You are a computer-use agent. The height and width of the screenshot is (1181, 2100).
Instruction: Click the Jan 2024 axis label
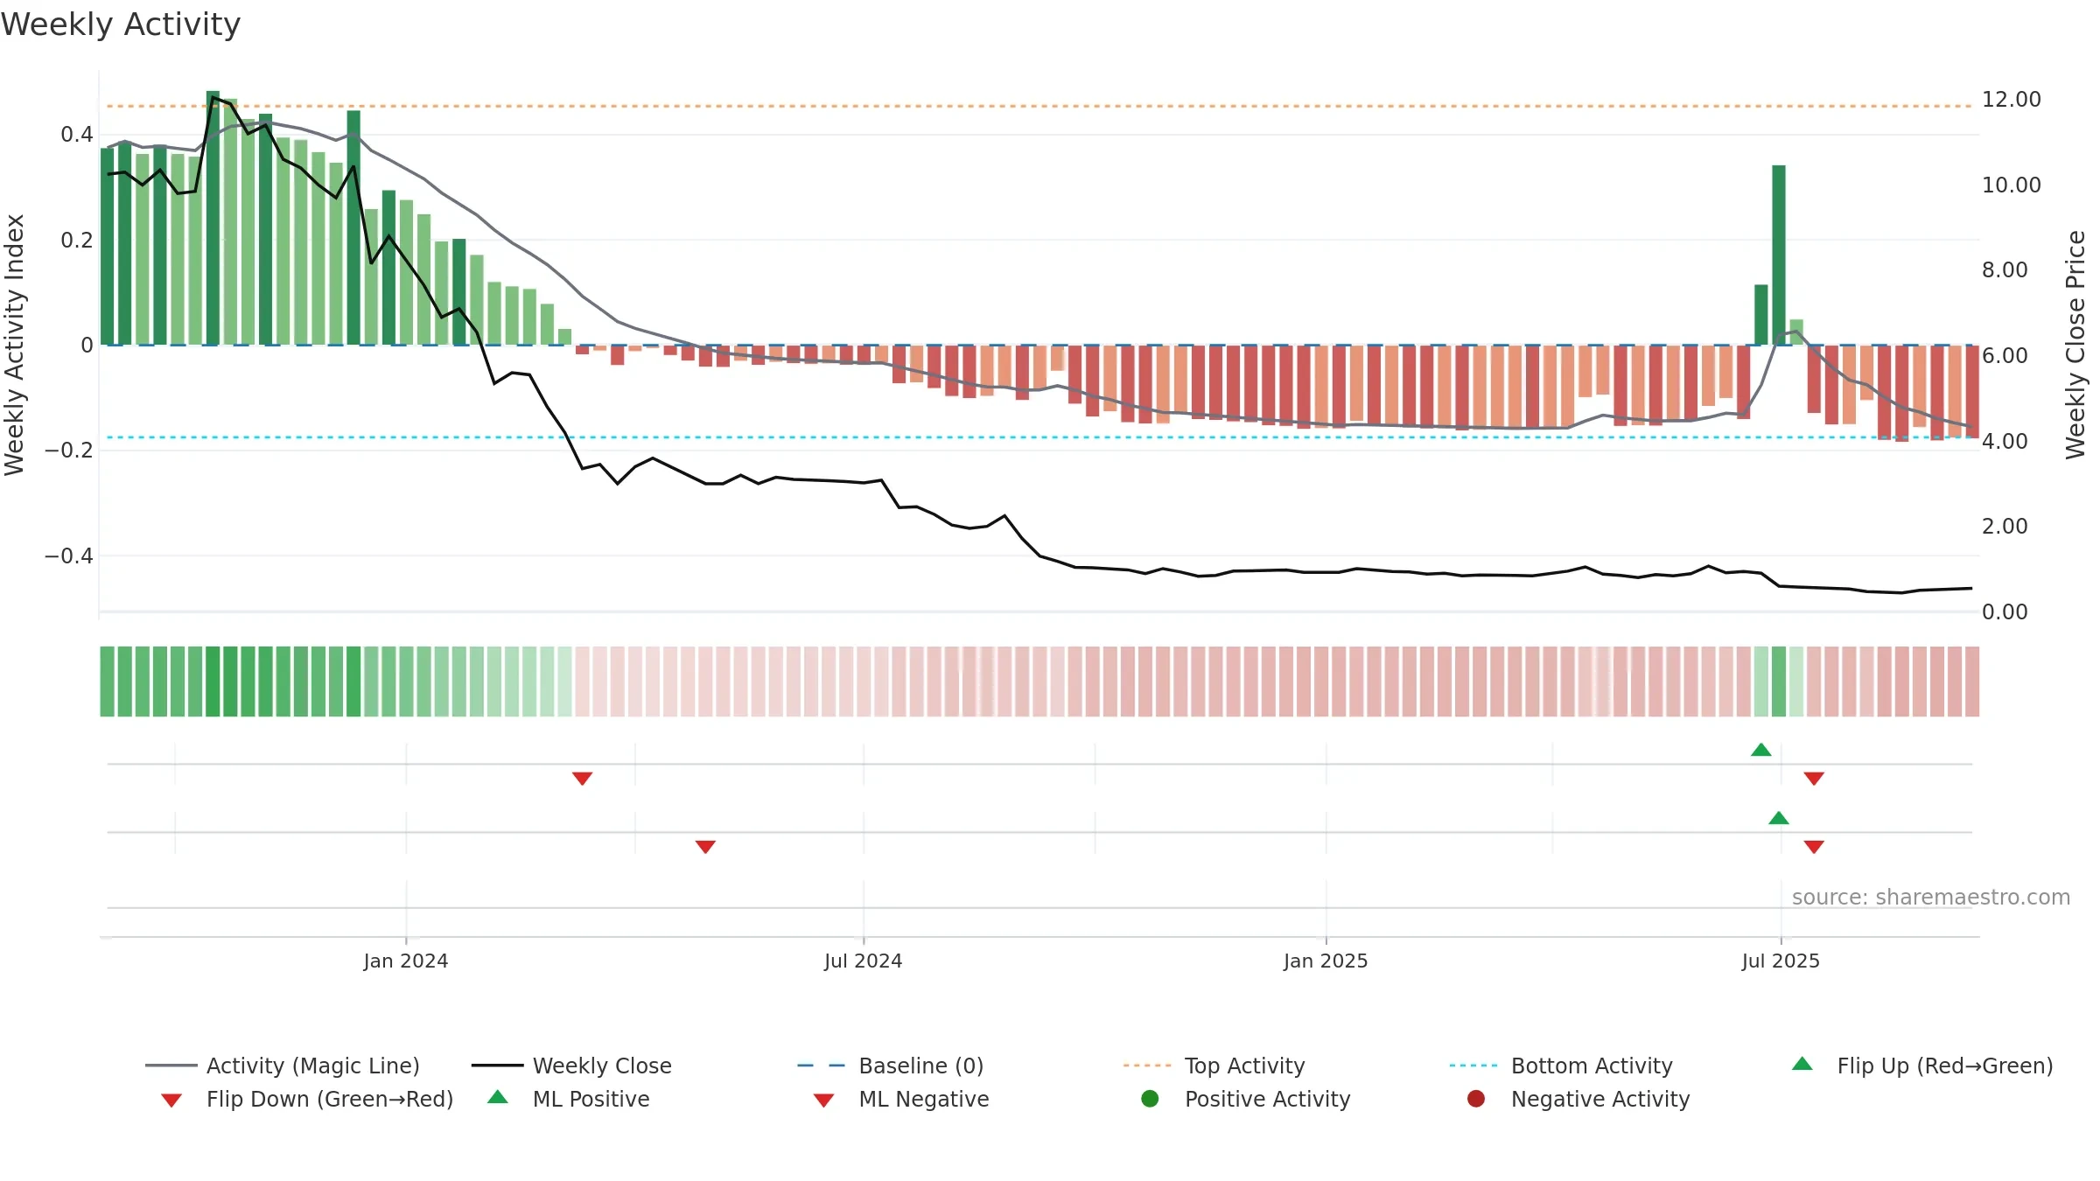pos(406,961)
